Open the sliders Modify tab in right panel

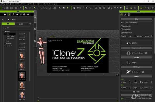[121, 15]
